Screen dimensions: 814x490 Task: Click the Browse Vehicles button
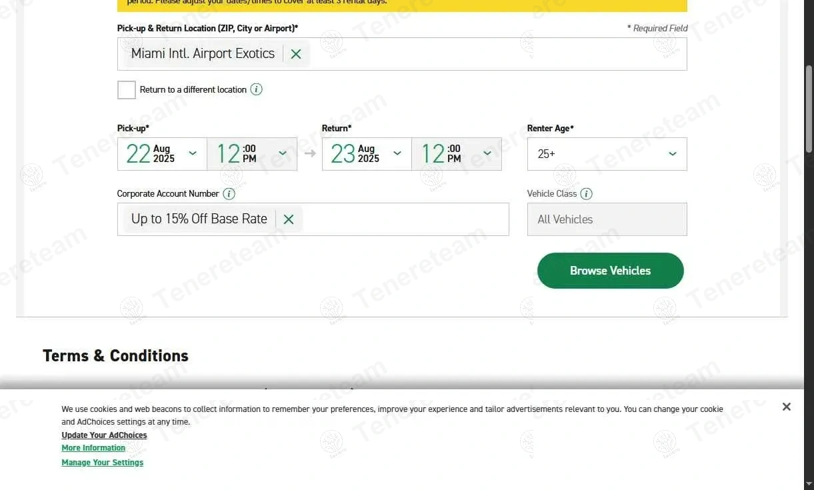pos(610,271)
